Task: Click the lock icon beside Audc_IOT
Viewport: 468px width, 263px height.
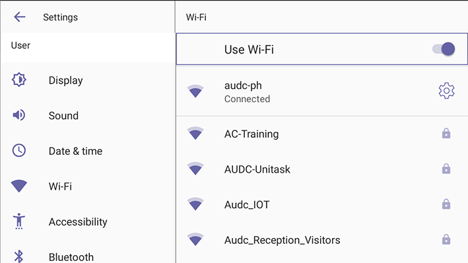Action: (446, 204)
